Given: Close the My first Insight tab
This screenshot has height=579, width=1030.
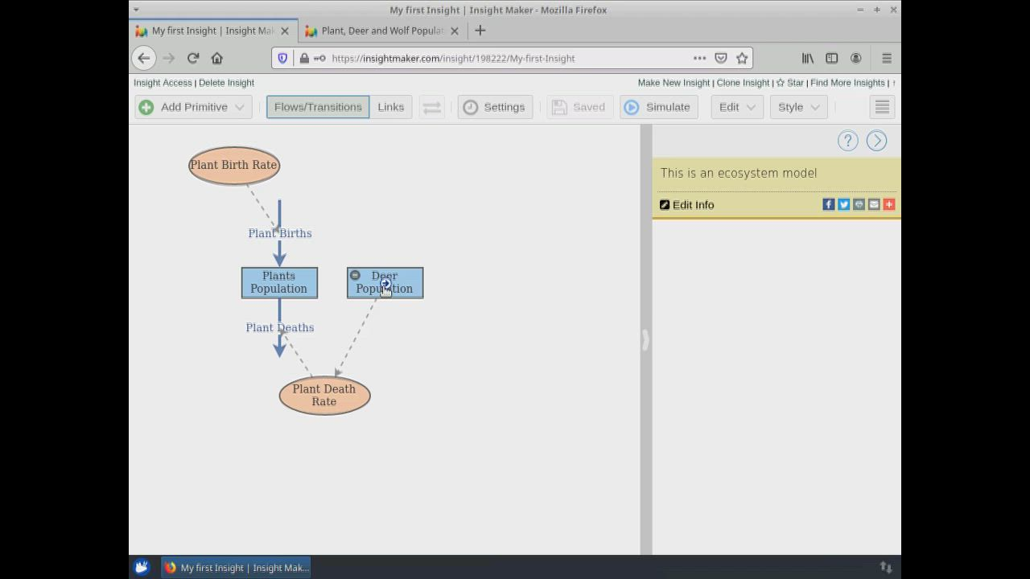Looking at the screenshot, I should point(285,31).
